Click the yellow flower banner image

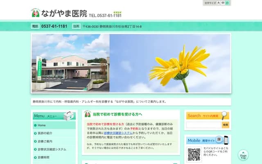(170, 63)
